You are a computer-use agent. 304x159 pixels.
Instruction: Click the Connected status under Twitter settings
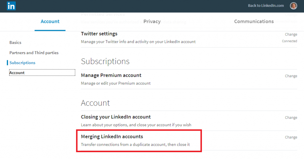click(x=289, y=41)
